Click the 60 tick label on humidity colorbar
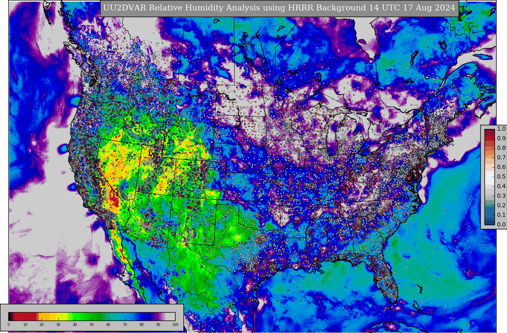Image resolution: width=507 pixels, height=333 pixels. click(x=108, y=325)
